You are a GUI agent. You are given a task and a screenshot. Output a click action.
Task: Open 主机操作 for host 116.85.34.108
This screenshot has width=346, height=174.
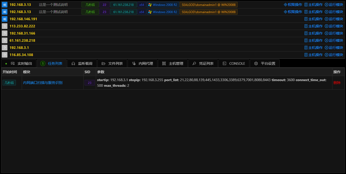[313, 55]
